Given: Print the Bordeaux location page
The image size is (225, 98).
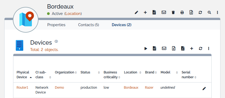Looking at the screenshot, I should 182,13.
